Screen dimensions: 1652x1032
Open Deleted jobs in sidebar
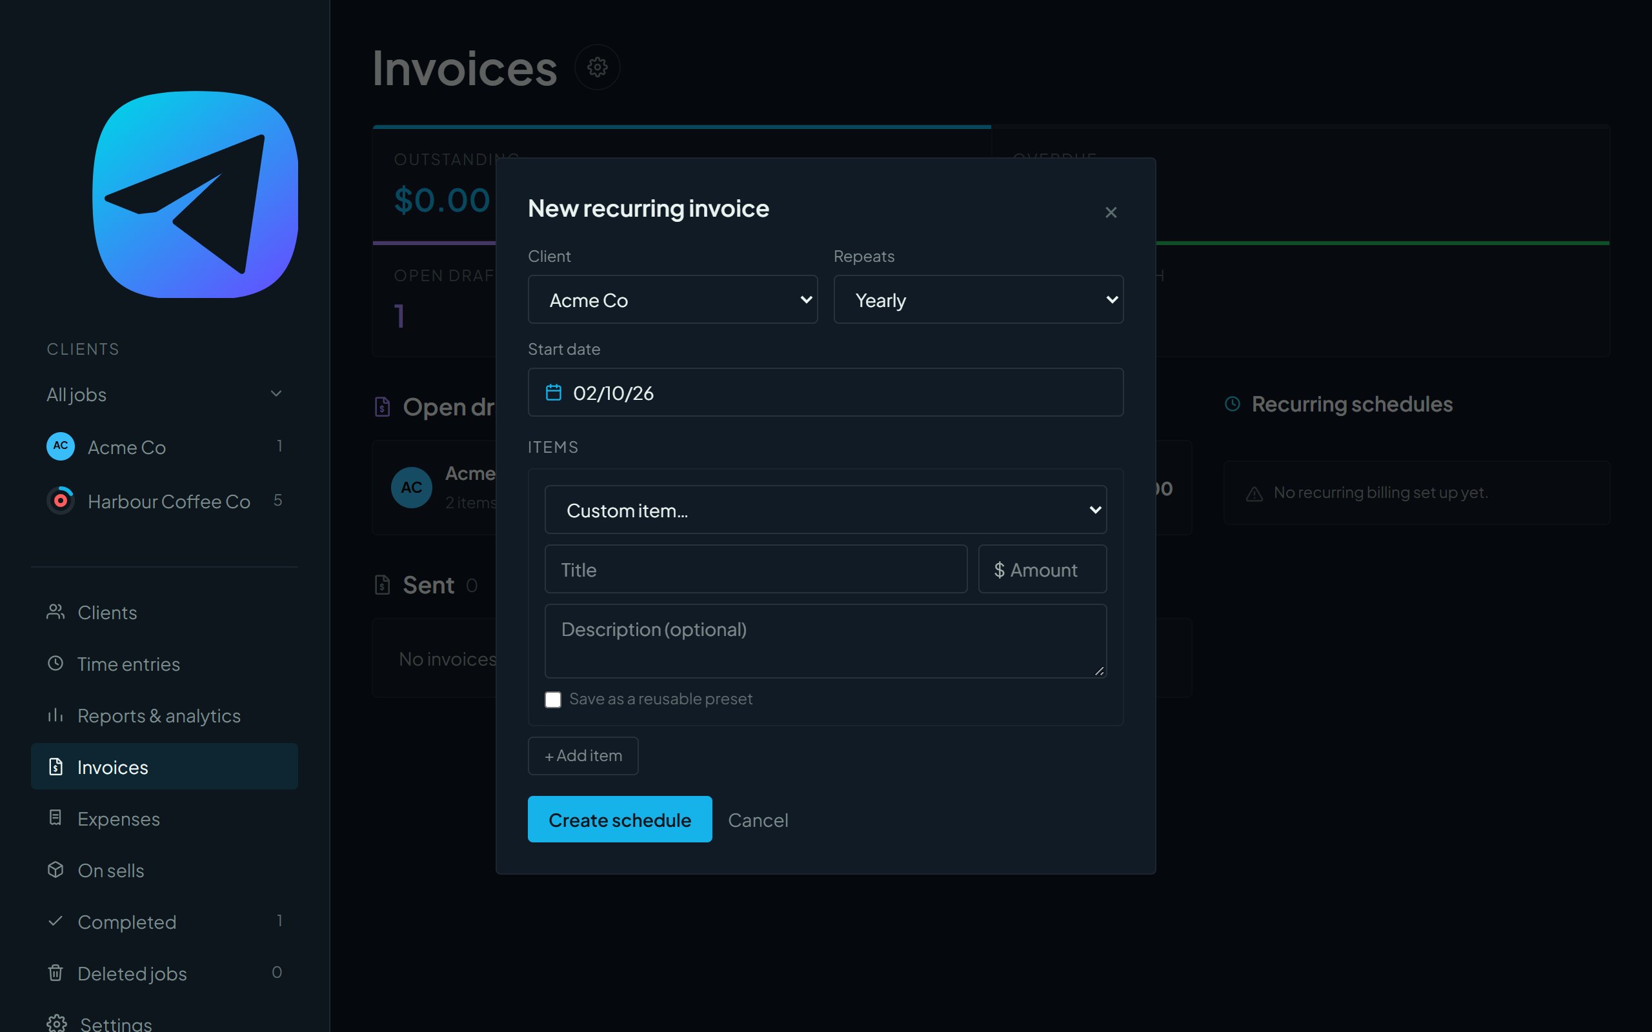(x=165, y=973)
